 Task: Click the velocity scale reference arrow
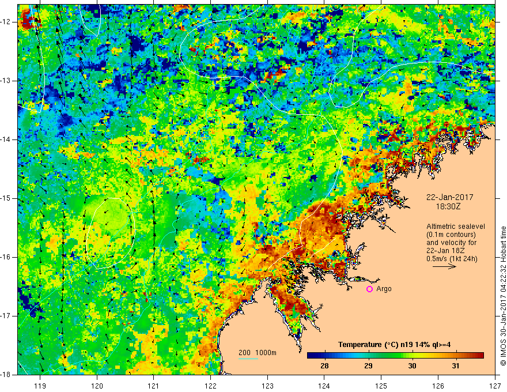point(444,266)
